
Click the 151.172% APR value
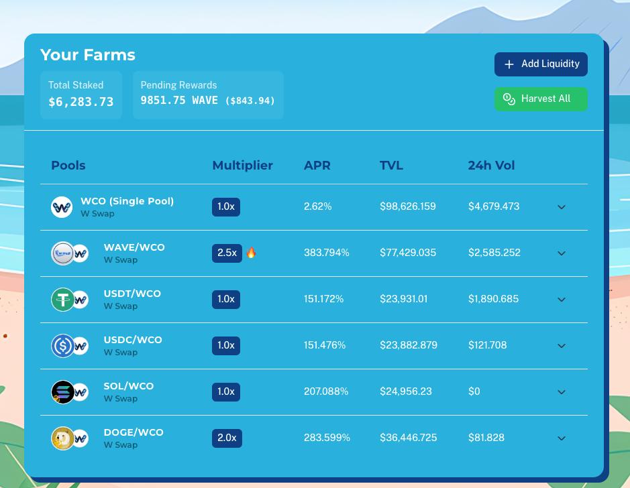coord(323,299)
